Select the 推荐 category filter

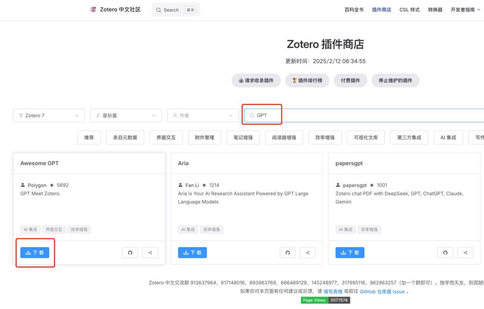point(89,137)
